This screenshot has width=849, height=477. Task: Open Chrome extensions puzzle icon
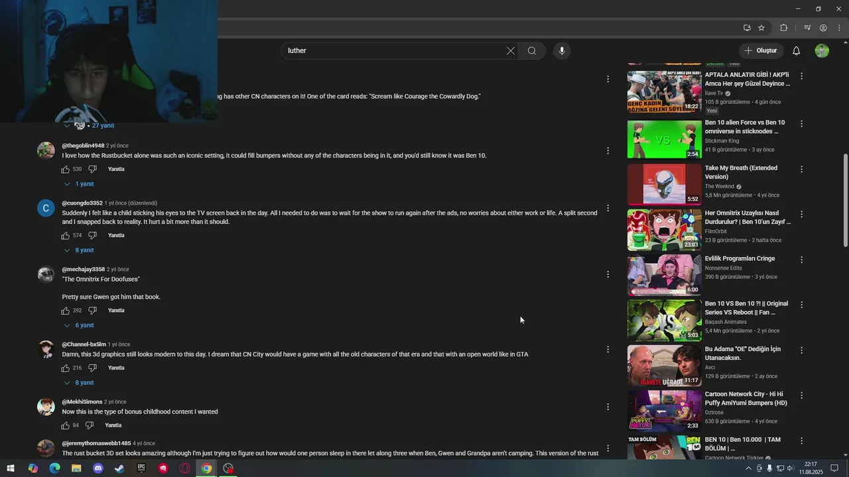(x=784, y=28)
